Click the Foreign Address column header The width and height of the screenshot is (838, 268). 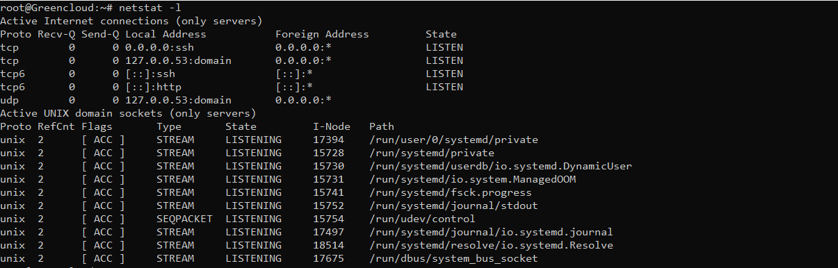coord(322,34)
